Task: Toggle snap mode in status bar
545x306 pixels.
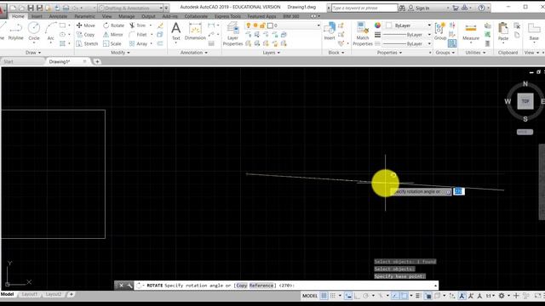Action: (333, 296)
